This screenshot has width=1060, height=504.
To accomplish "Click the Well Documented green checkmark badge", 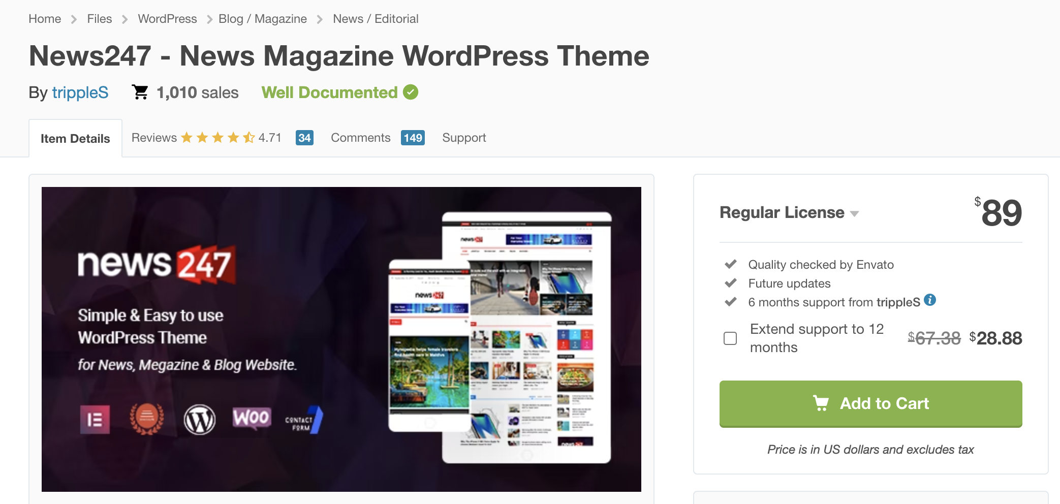I will click(x=411, y=92).
